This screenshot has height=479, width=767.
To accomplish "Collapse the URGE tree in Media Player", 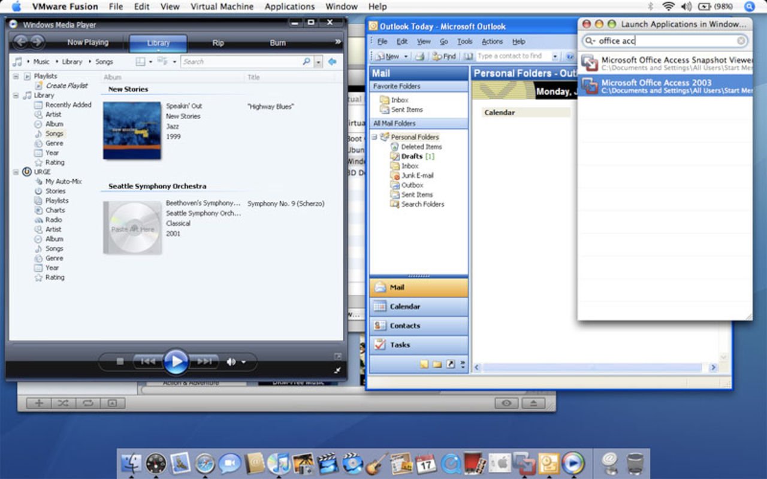I will click(16, 172).
